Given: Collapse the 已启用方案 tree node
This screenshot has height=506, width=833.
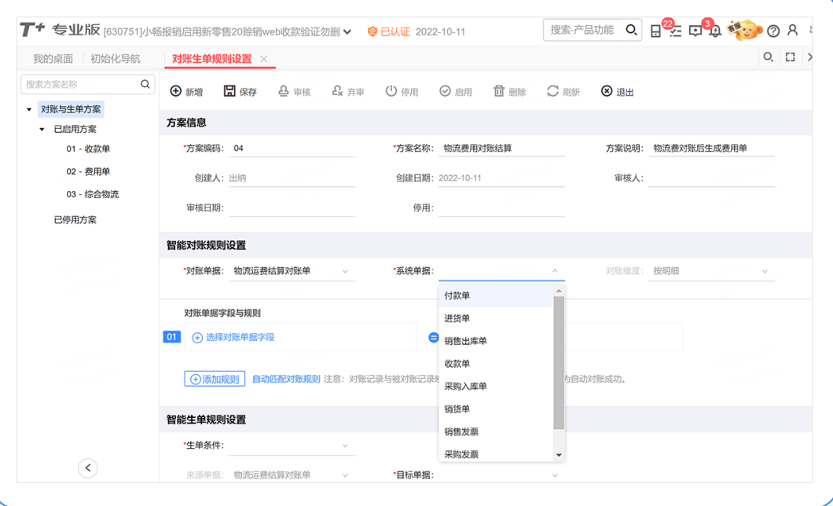Looking at the screenshot, I should [42, 130].
